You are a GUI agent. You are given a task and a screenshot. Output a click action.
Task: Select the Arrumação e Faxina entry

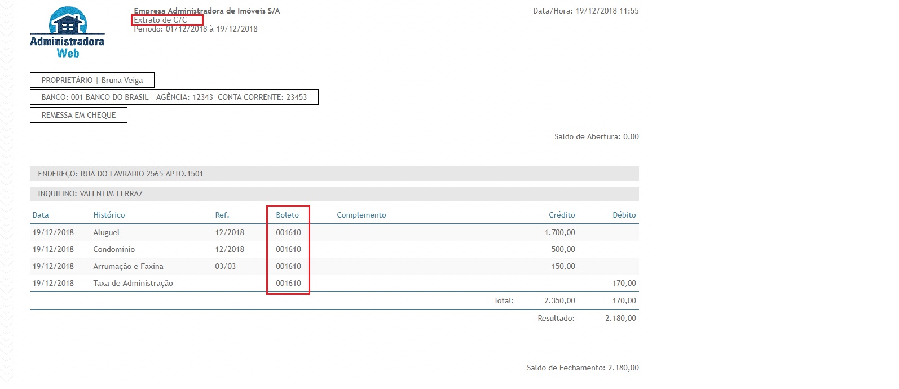coord(128,266)
